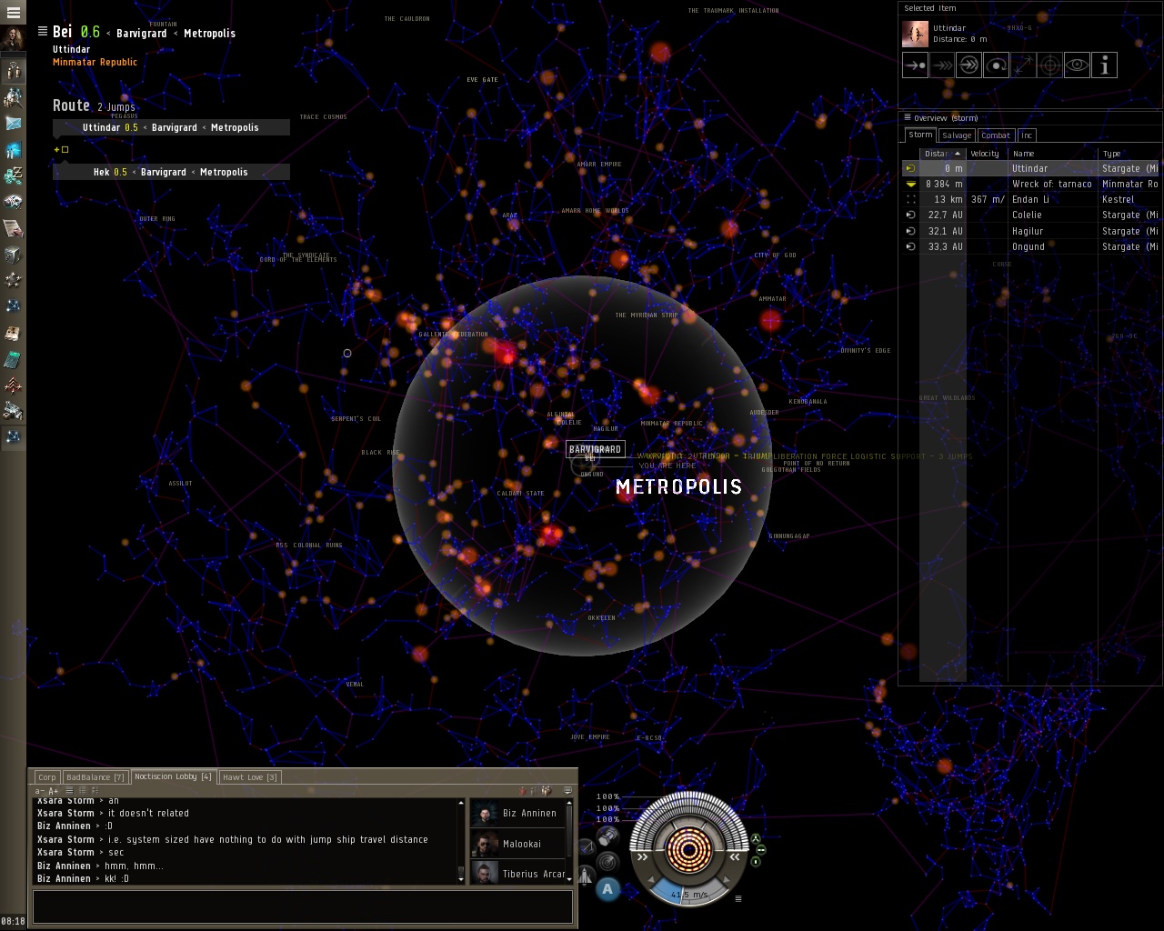This screenshot has height=931, width=1164.
Task: Open the Corporation stars icon
Action: click(x=13, y=280)
